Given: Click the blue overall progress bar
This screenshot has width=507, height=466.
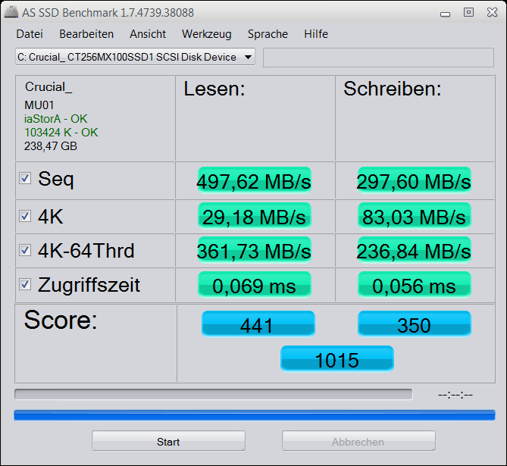Looking at the screenshot, I should [255, 415].
